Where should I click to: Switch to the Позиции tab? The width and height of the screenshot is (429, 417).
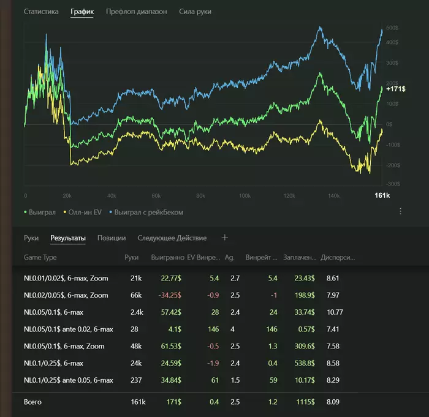click(x=112, y=238)
